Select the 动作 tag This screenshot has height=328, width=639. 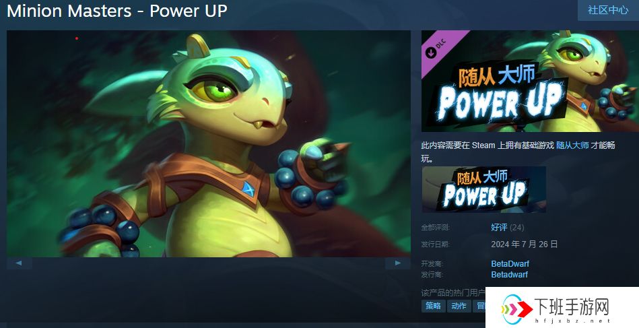tap(459, 306)
